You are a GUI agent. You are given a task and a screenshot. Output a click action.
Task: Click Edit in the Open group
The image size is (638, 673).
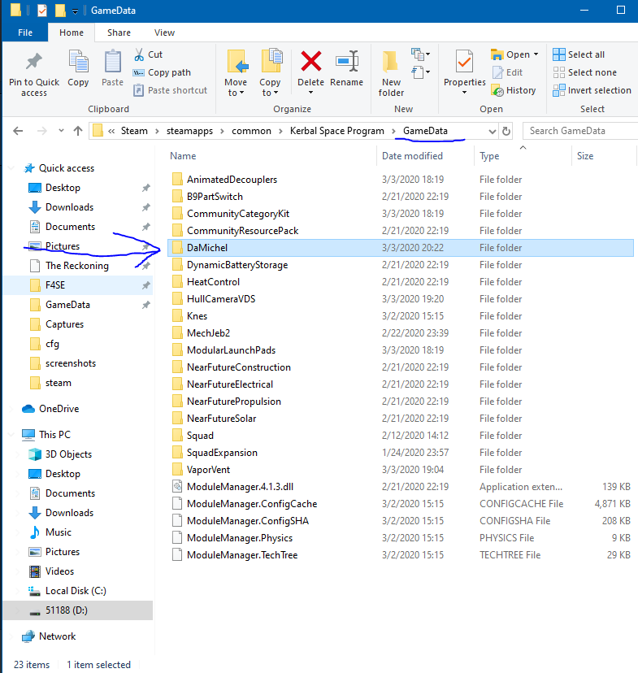[x=508, y=72]
